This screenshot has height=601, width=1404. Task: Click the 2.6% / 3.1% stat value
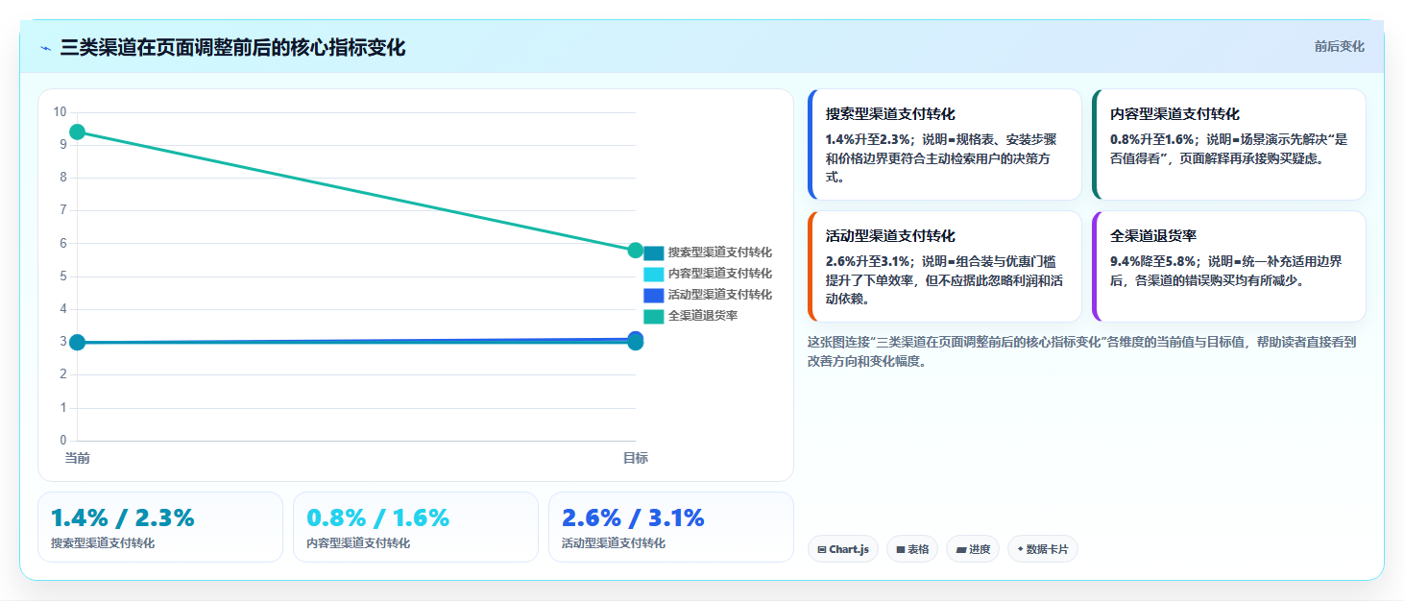tap(633, 517)
